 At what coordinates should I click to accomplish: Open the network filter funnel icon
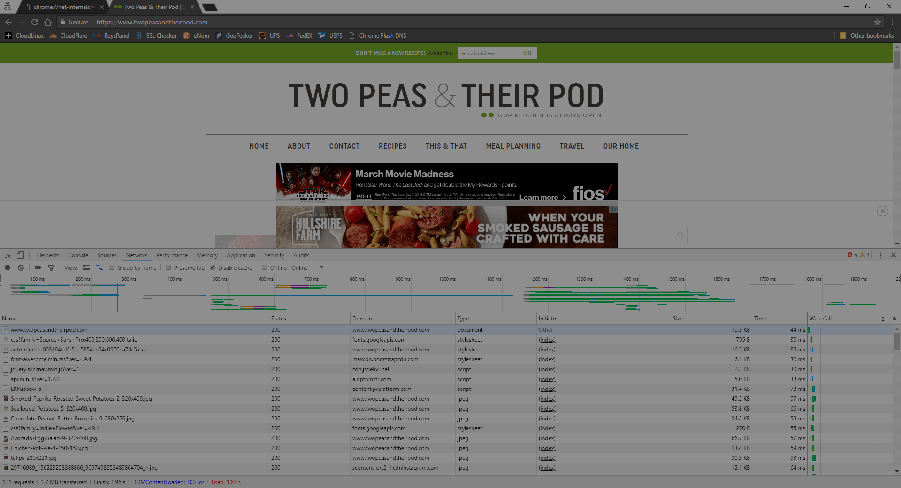point(51,268)
